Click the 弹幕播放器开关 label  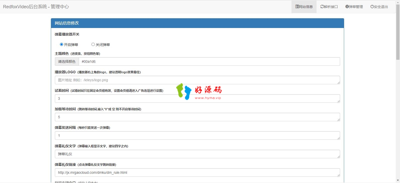pyautogui.click(x=67, y=34)
